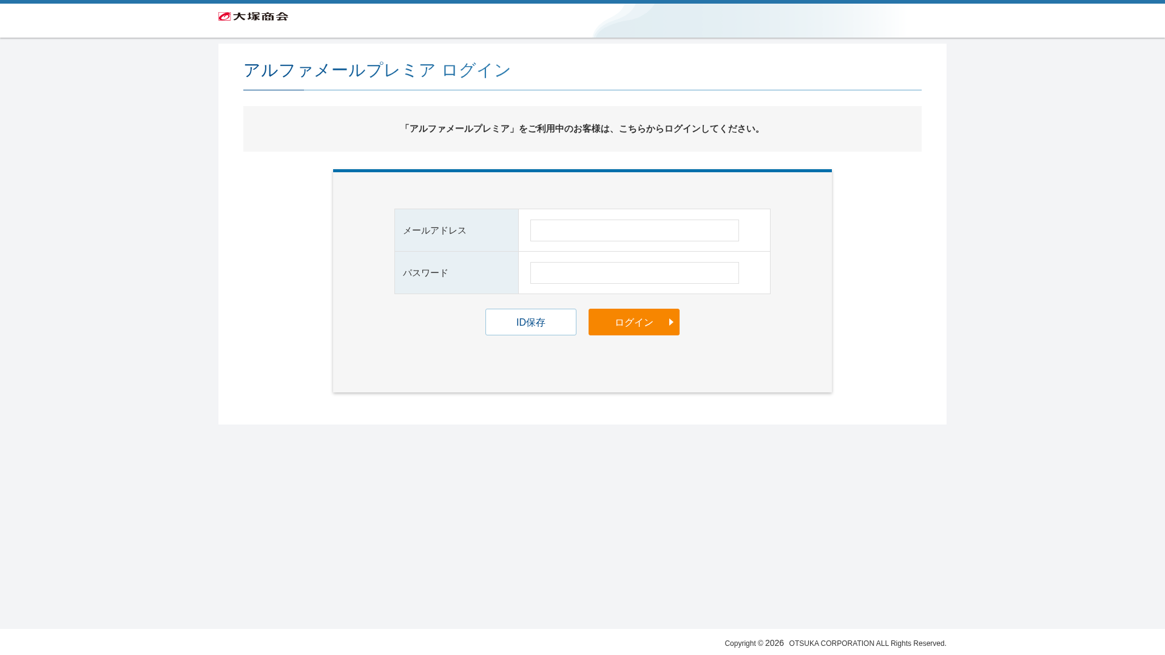Focus the メールアドレス input field
This screenshot has height=655, width=1165.
(634, 230)
